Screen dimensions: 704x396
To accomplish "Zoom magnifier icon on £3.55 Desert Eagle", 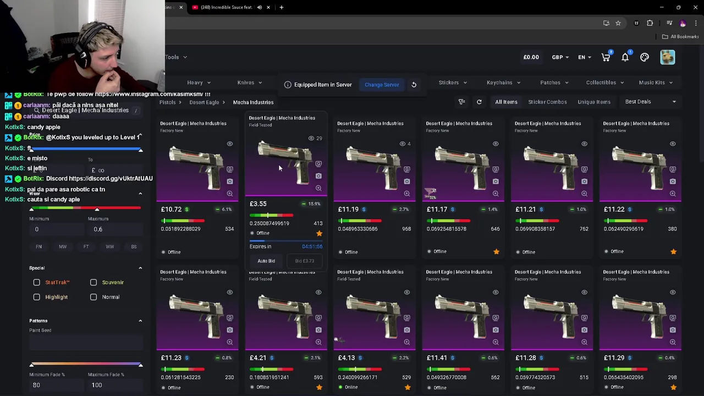I will pyautogui.click(x=318, y=188).
